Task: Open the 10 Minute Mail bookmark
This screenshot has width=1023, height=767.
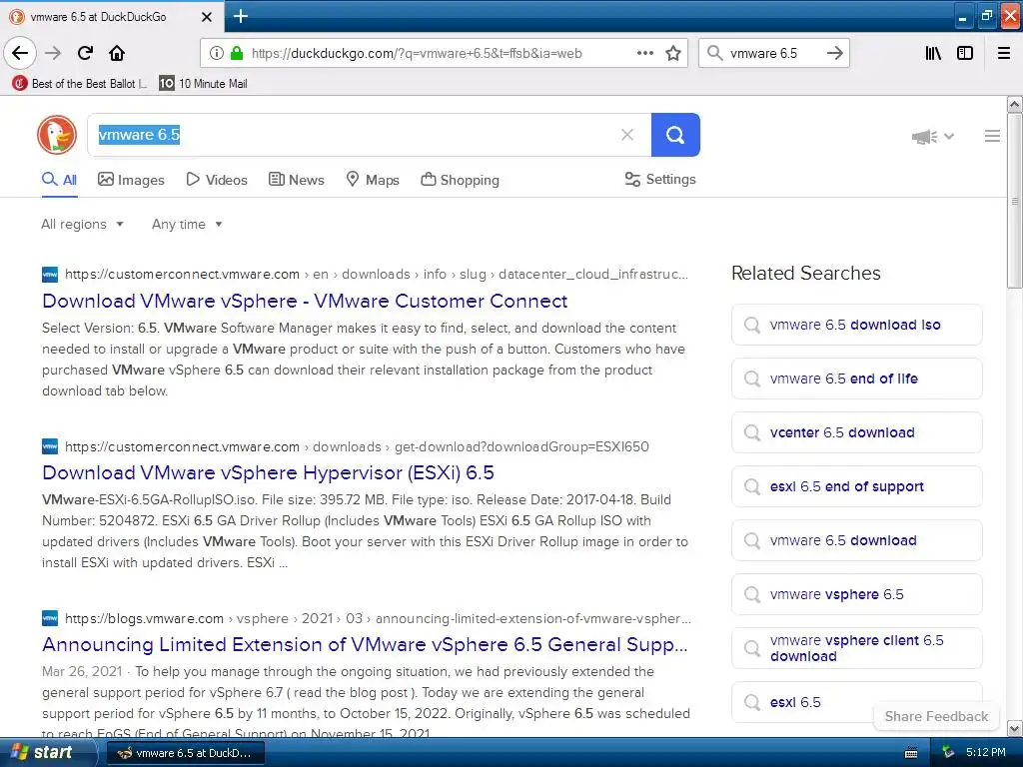Action: 204,84
